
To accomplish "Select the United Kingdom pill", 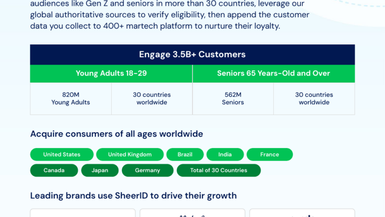I will 129,154.
